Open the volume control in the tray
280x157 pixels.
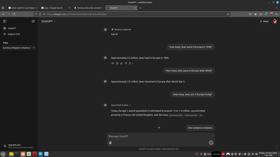pos(256,154)
